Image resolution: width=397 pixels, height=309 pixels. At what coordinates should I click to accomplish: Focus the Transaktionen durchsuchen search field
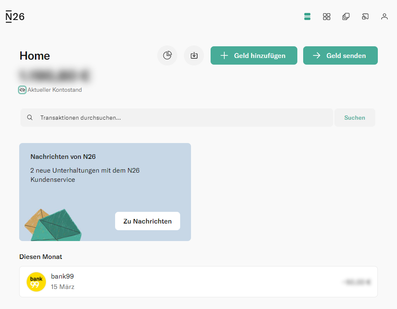tap(177, 118)
